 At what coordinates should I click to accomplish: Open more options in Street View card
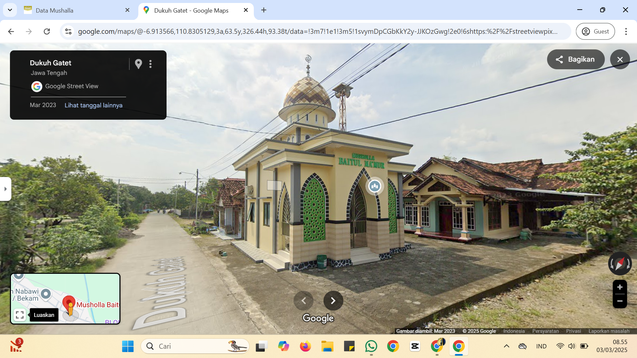click(x=151, y=64)
